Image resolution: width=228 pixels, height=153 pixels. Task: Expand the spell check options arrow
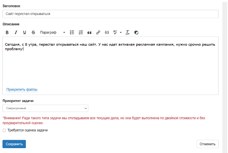coord(121,32)
